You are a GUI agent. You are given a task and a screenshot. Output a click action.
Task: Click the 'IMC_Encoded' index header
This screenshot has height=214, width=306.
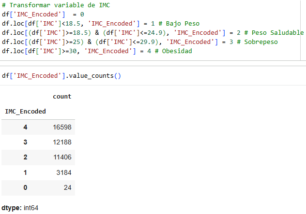(25, 112)
